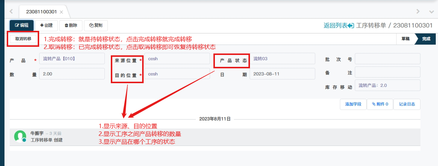Select the 草稿 draft status step
This screenshot has width=438, height=166.
pos(406,39)
